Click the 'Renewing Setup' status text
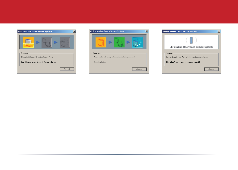The height and width of the screenshot is (170, 238). [100, 62]
